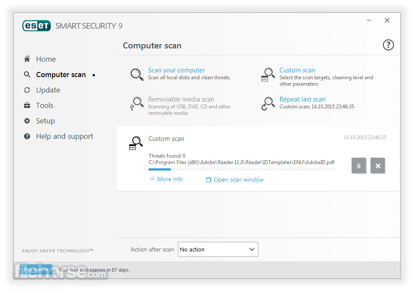Click Repeat last scan link

[x=302, y=99]
